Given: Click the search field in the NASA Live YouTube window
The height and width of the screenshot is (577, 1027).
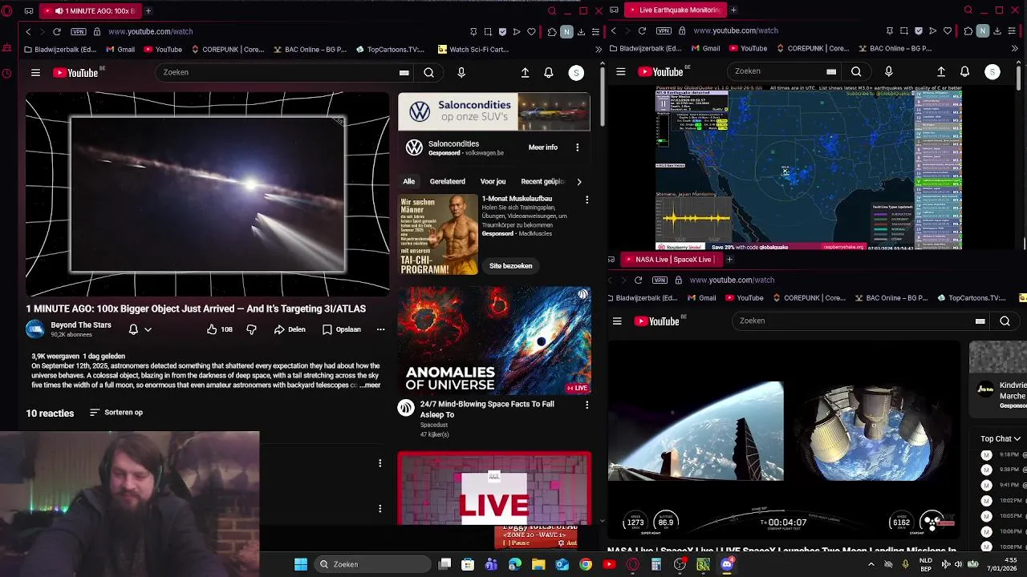Looking at the screenshot, I should [x=850, y=321].
